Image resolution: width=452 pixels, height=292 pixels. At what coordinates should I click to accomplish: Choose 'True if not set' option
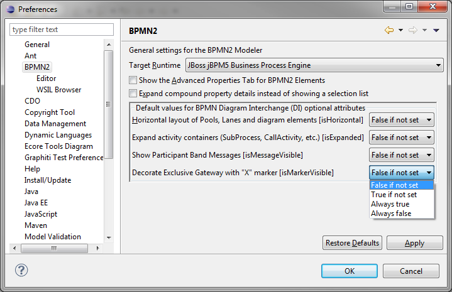pyautogui.click(x=402, y=195)
